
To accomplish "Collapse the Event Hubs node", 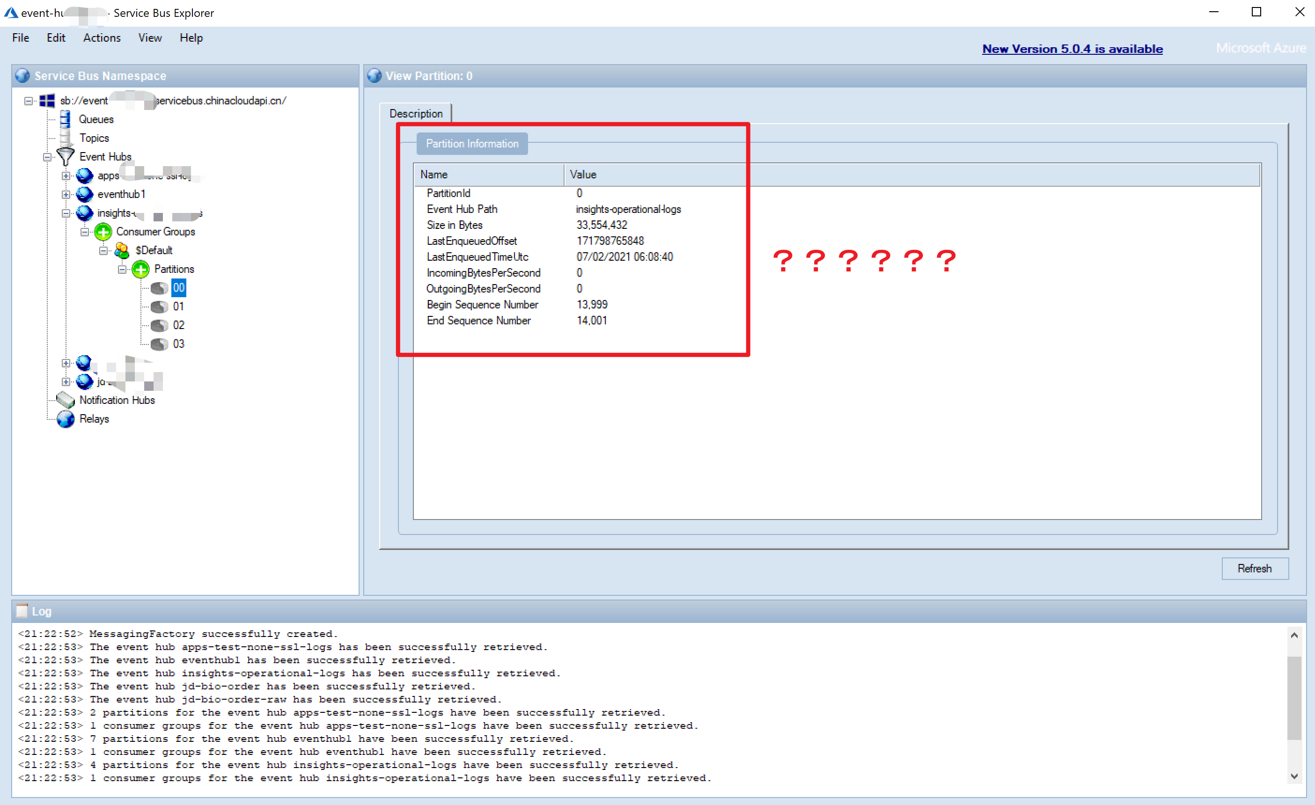I will 47,157.
